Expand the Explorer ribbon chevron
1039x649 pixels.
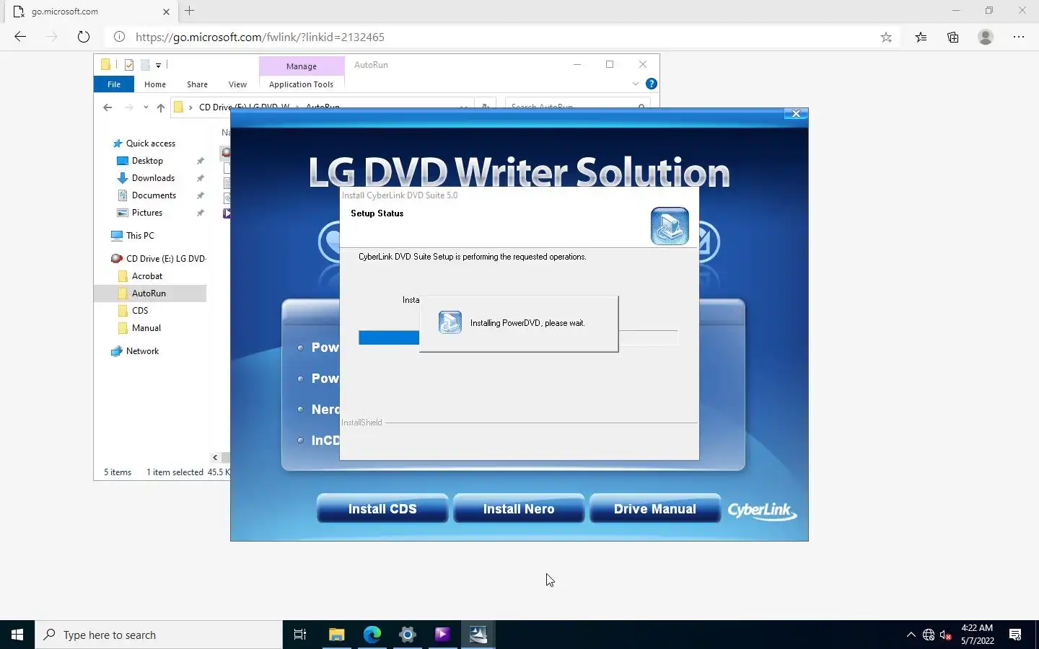(x=636, y=84)
